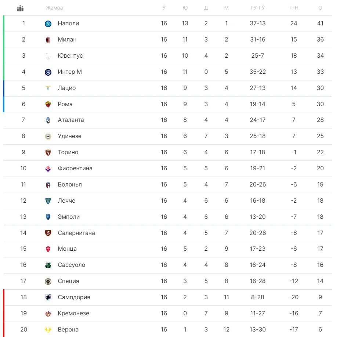Click the ГУ-ГЎ column header
The width and height of the screenshot is (337, 337).
coord(257,8)
